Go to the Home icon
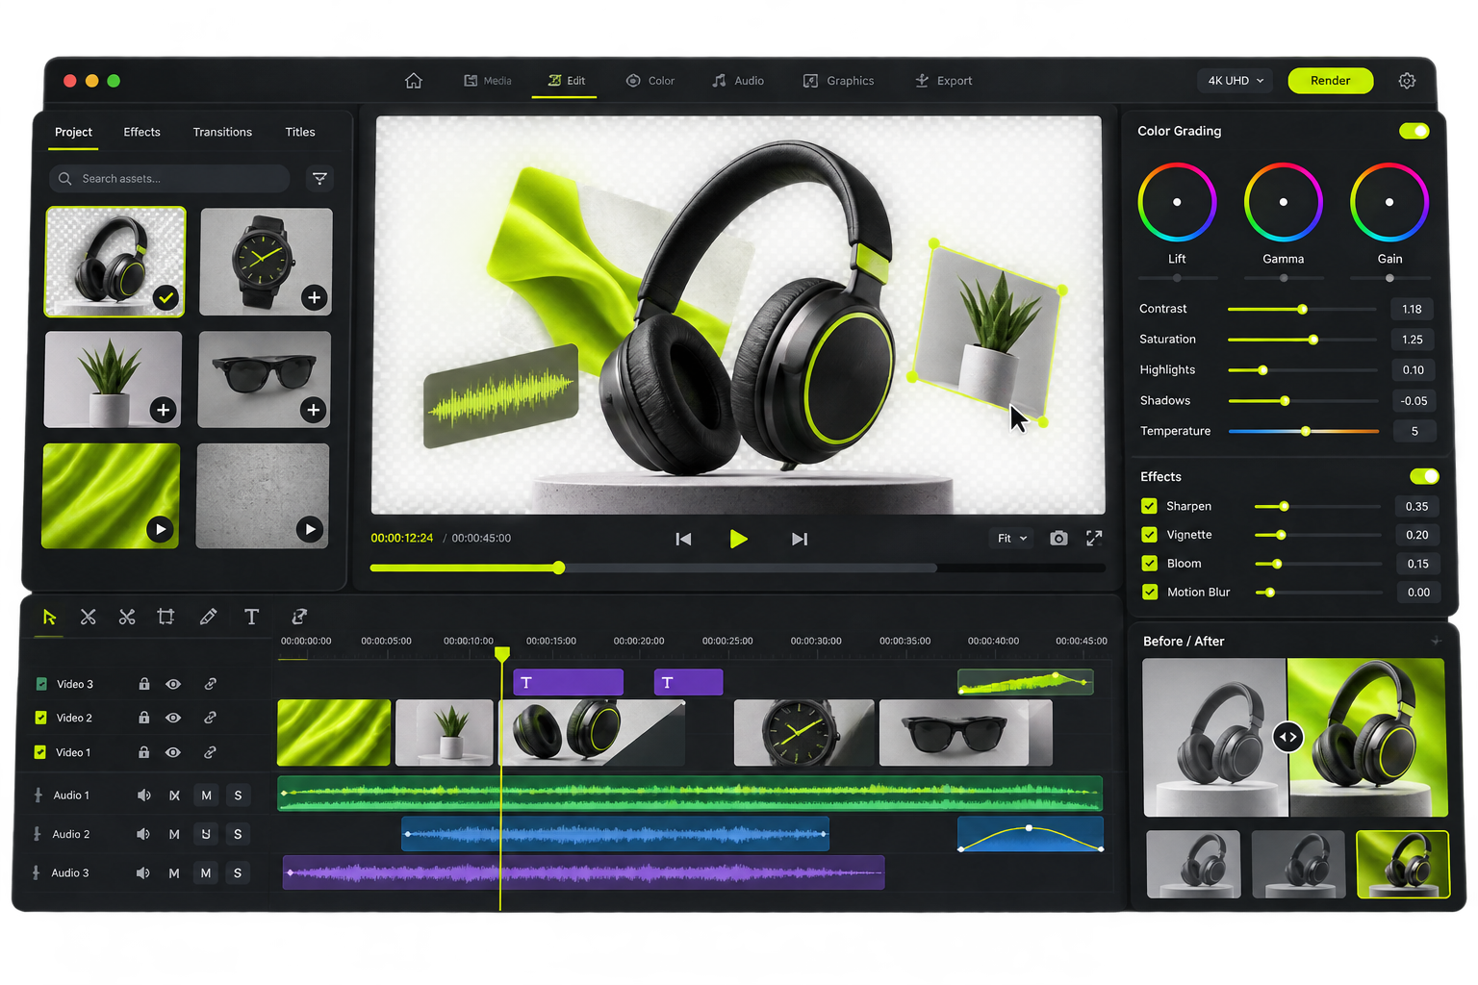1478x985 pixels. (x=414, y=81)
